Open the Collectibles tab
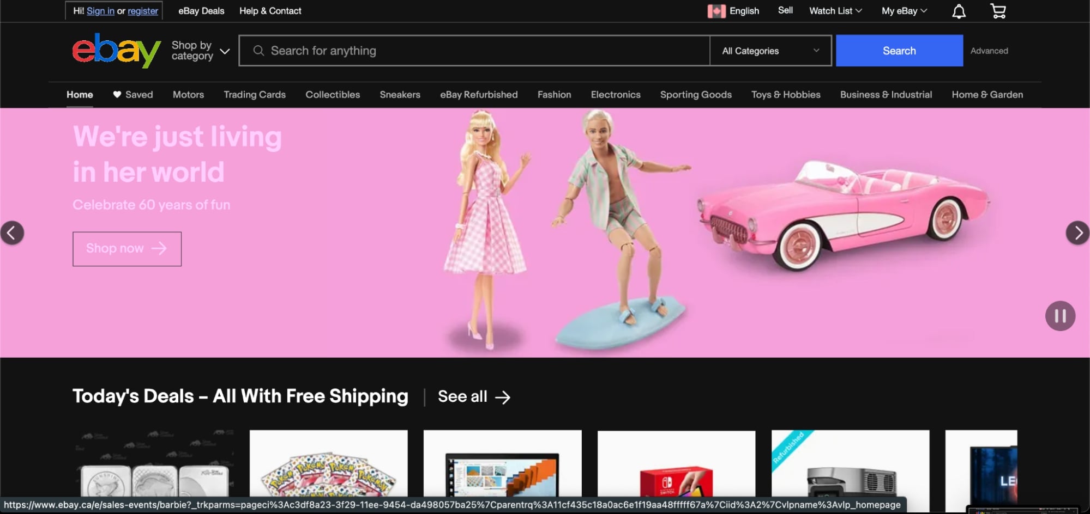The image size is (1090, 514). (x=333, y=95)
